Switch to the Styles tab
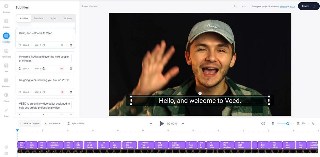Viewport: 320px width, 157px height. (53, 18)
